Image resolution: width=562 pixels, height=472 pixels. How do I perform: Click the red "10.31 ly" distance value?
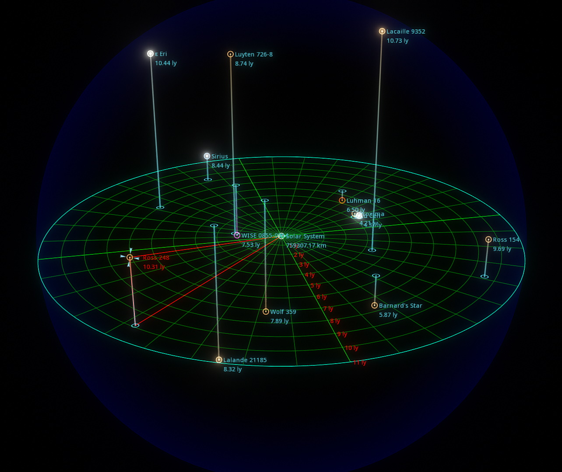pyautogui.click(x=154, y=267)
